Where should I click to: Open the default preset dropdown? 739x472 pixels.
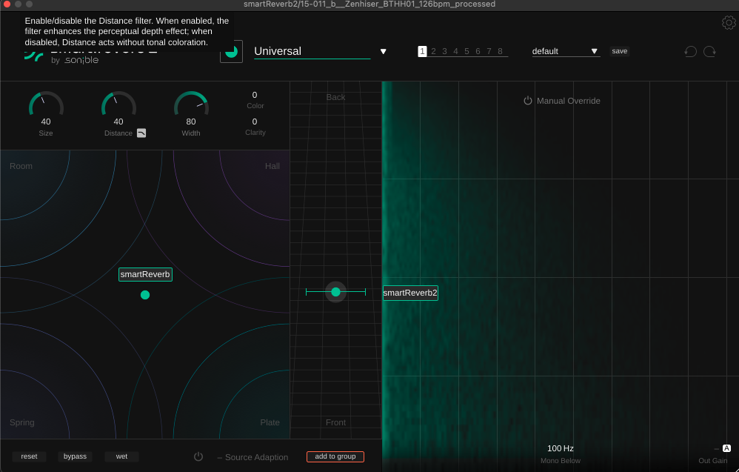click(x=566, y=51)
